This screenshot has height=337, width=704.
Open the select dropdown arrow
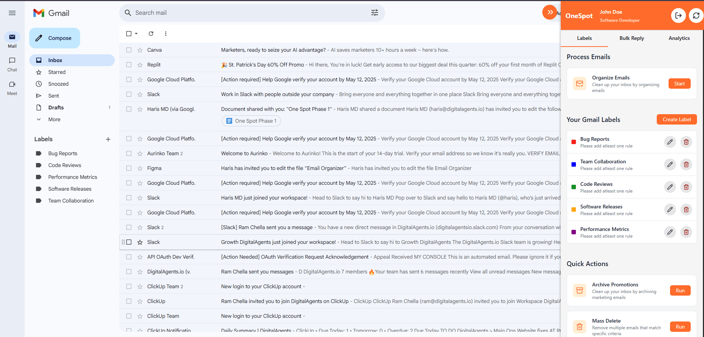[x=136, y=34]
